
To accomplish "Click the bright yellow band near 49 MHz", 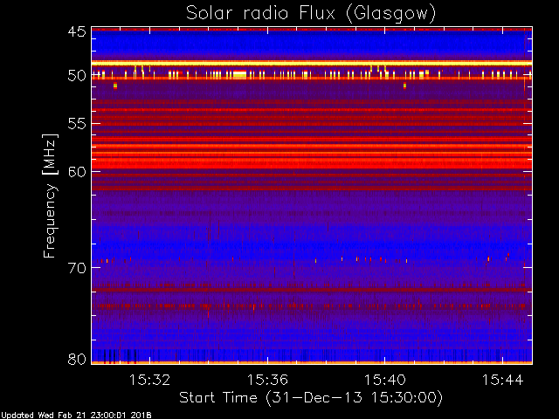I will click(x=312, y=63).
